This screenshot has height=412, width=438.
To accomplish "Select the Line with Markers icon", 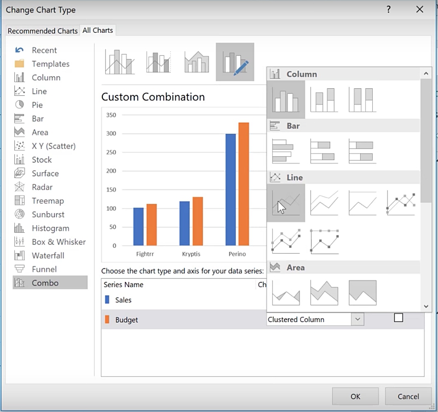I will 400,203.
